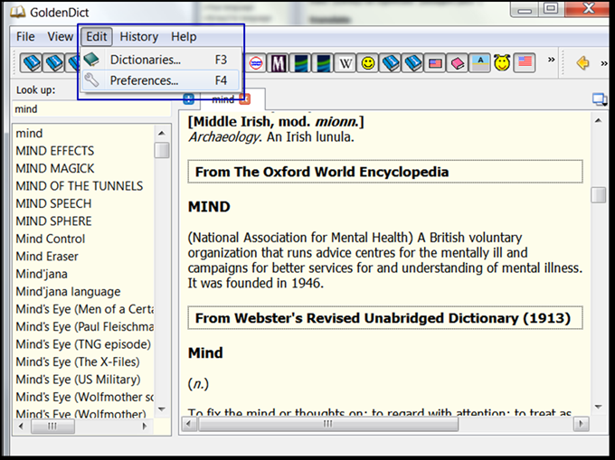Select the yellow smiley face dictionary icon
The width and height of the screenshot is (615, 460).
(368, 63)
